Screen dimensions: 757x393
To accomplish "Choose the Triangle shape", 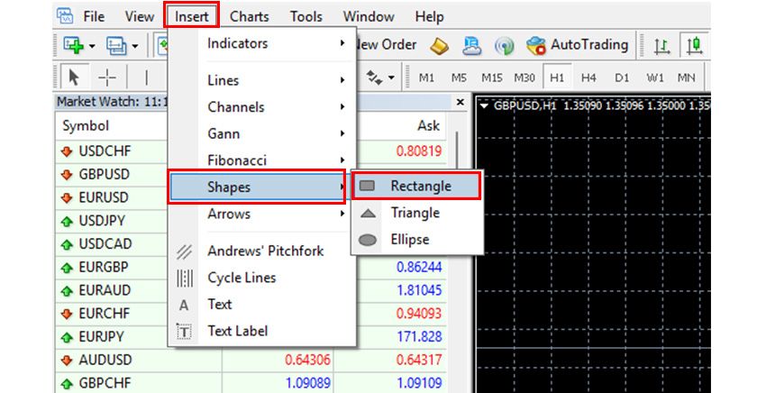I will [x=415, y=213].
